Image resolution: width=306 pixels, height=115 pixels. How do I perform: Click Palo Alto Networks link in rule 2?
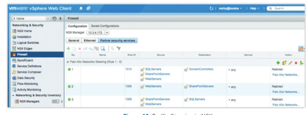(286, 92)
